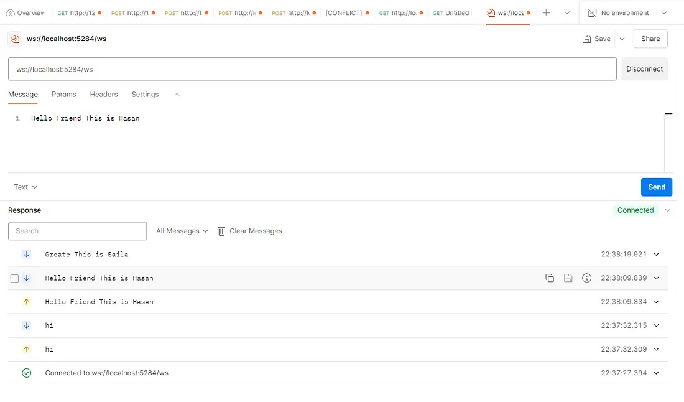This screenshot has width=684, height=402.
Task: Click the Disconnect button
Action: click(x=644, y=69)
